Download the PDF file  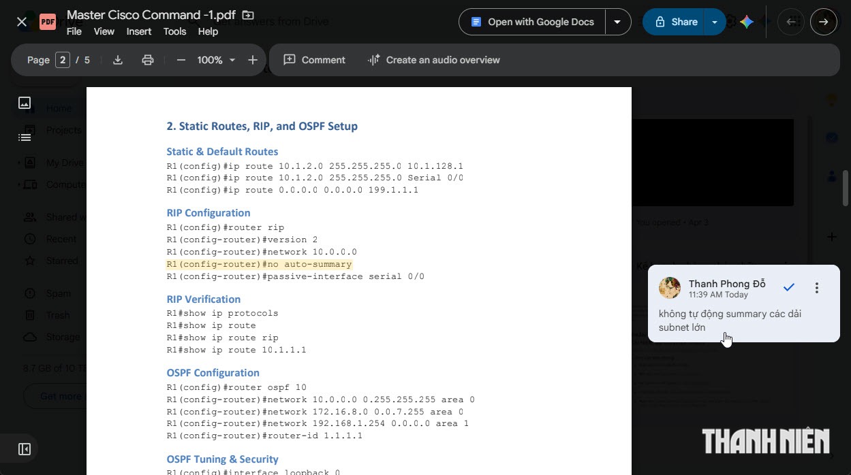point(118,60)
